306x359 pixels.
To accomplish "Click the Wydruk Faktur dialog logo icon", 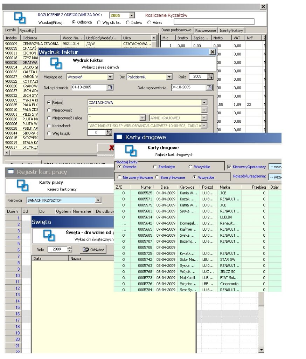I will coord(56,63).
